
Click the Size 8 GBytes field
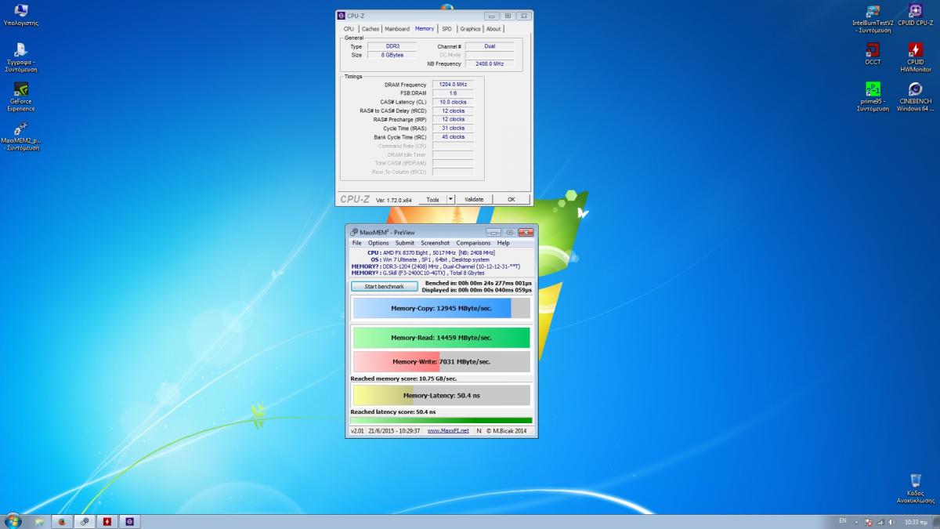coord(392,55)
